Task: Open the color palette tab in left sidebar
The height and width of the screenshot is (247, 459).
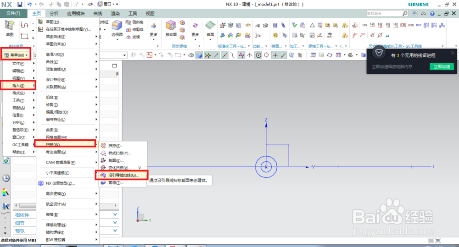Action: pyautogui.click(x=6, y=192)
